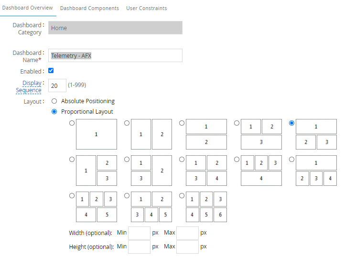Switch to the Dashboard Components tab

click(x=89, y=8)
